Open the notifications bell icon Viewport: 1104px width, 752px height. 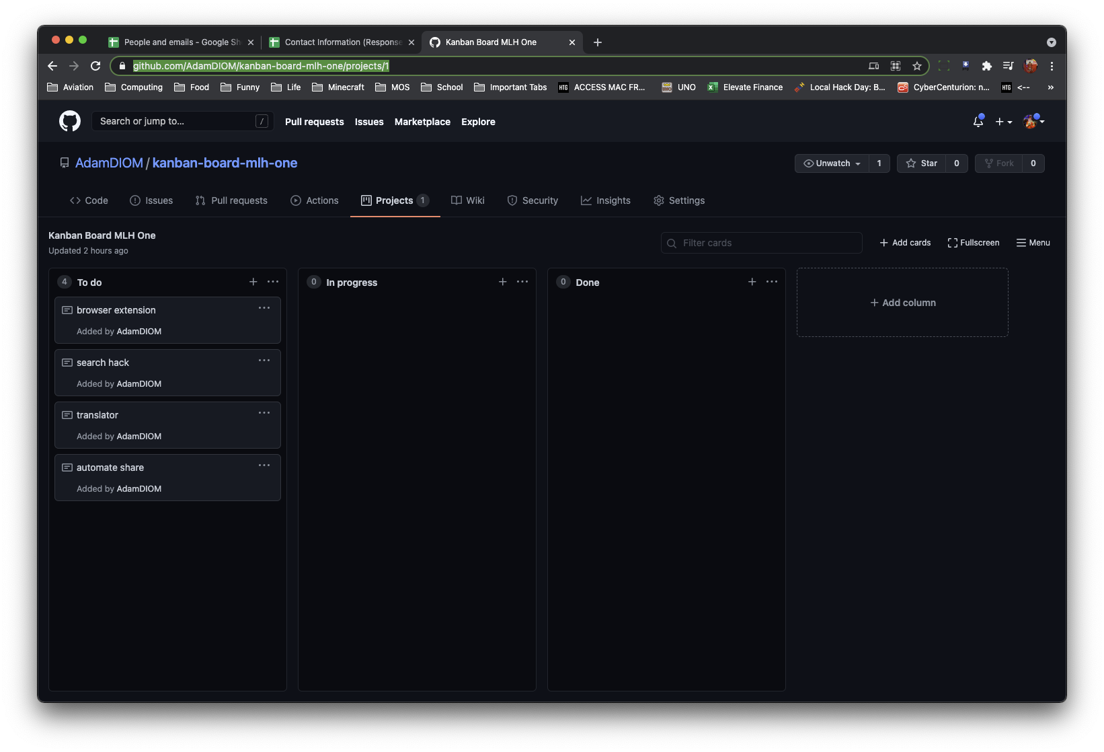click(x=978, y=122)
